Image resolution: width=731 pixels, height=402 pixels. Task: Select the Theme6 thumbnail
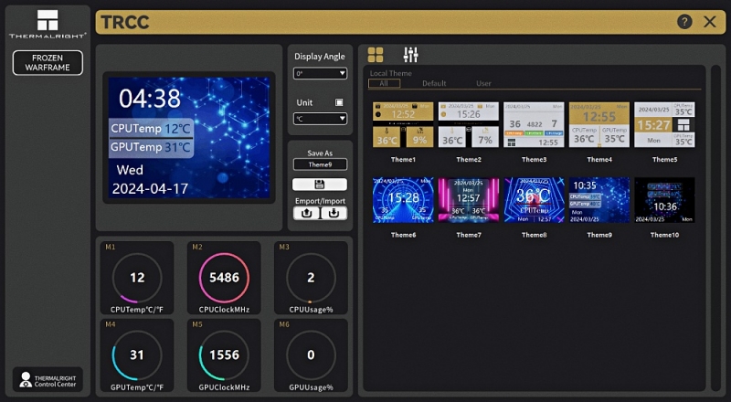click(403, 200)
